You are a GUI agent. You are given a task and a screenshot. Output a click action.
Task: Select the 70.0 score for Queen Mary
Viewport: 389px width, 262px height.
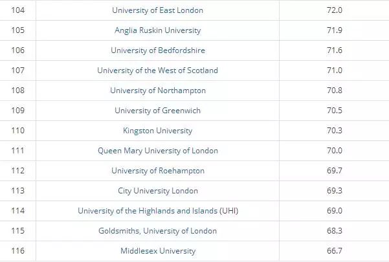pos(334,151)
